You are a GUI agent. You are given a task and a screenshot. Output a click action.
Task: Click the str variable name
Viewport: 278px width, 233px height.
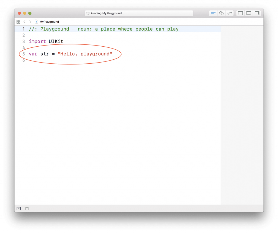[x=45, y=54]
